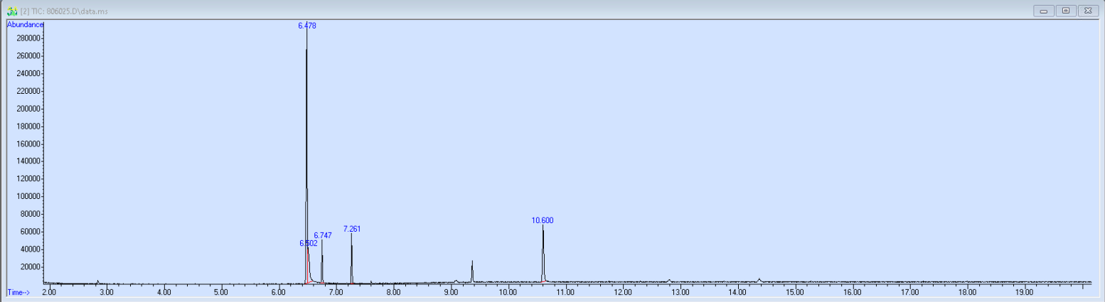Close the TIC chromatogram window
The height and width of the screenshot is (302, 1105).
click(1088, 11)
